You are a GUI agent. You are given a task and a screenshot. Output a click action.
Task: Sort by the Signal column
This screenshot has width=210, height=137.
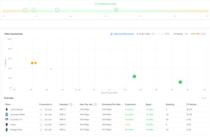pos(153,104)
